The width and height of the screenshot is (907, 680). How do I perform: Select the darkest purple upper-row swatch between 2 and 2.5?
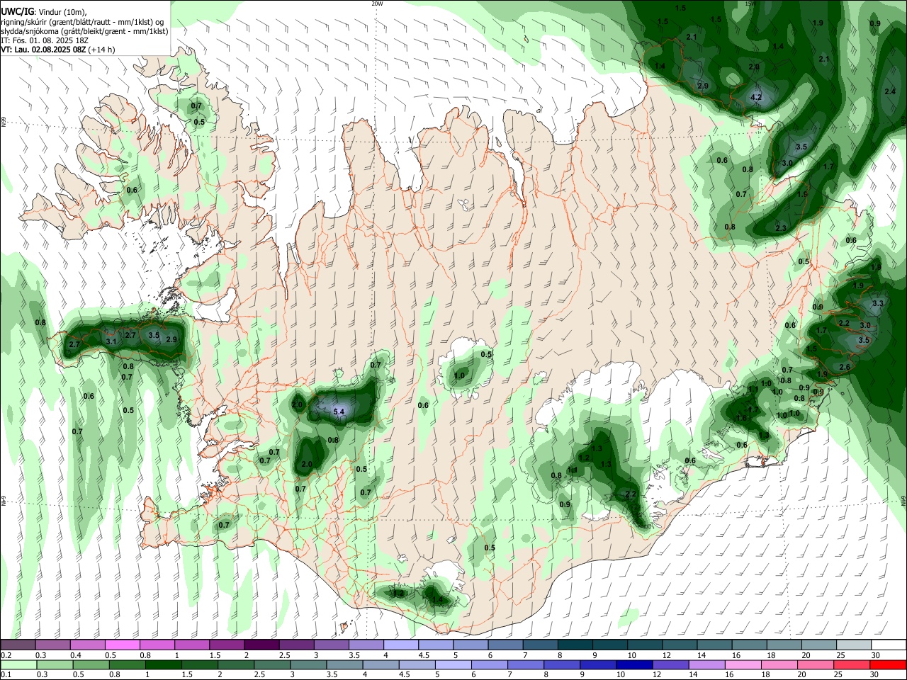(x=261, y=645)
